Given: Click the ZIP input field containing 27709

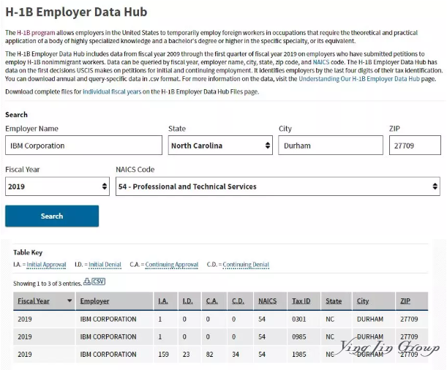Looking at the screenshot, I should 415,146.
